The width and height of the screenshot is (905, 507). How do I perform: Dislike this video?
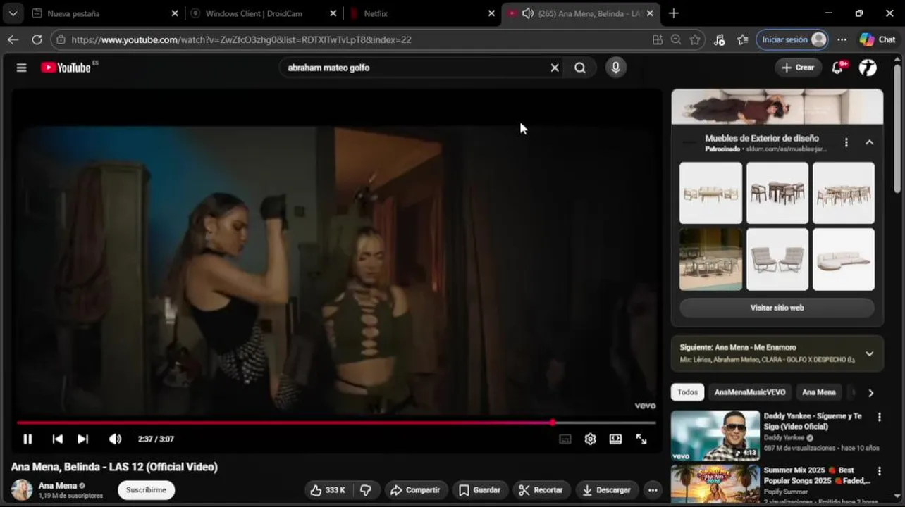coord(366,490)
